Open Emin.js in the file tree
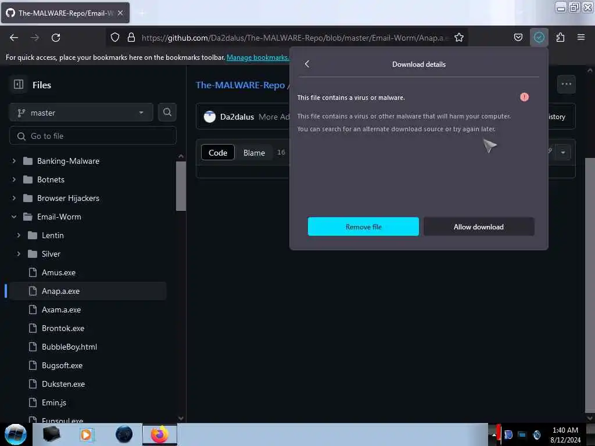 [x=54, y=402]
